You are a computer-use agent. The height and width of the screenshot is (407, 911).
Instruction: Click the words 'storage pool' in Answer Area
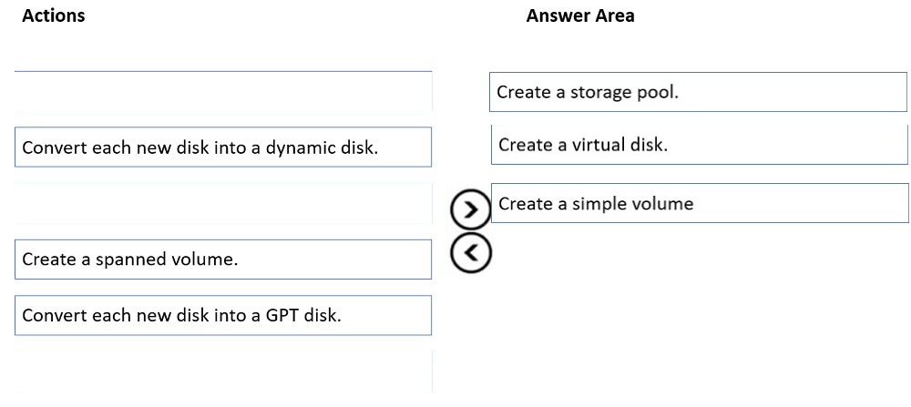pyautogui.click(x=624, y=92)
